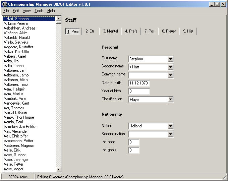Screen dimensions: 228x181
Task: Click the staff list scrollbar thumb
Action: pyautogui.click(x=59, y=22)
